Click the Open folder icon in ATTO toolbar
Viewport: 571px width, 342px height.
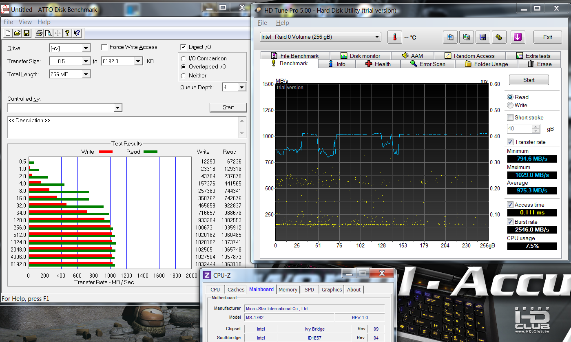pos(17,33)
